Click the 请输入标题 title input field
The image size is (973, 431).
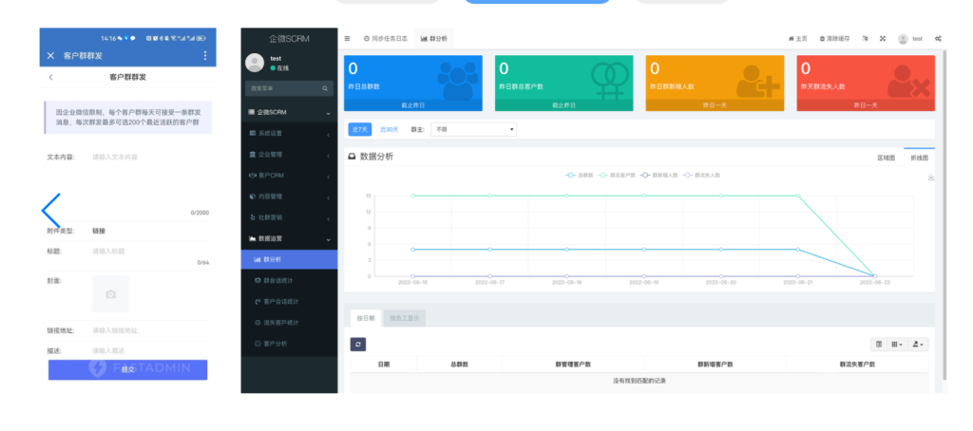click(143, 252)
